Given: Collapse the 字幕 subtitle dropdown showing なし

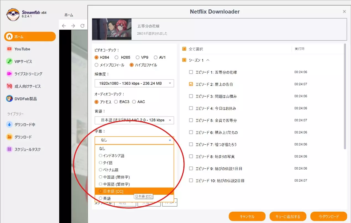Looking at the screenshot, I should click(134, 140).
